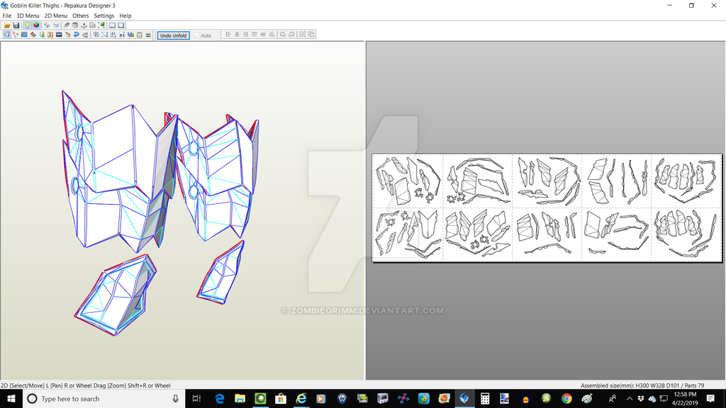
Task: Click the blue curved undo arrow icon
Action: tap(77, 34)
